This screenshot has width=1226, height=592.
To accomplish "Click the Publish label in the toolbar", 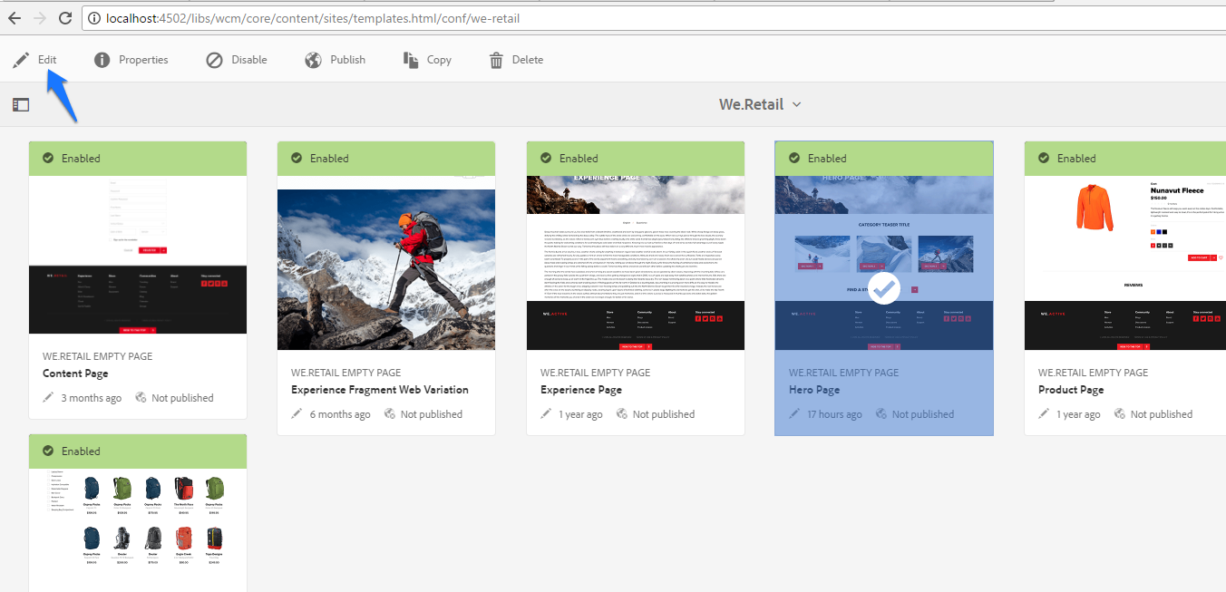I will [347, 60].
